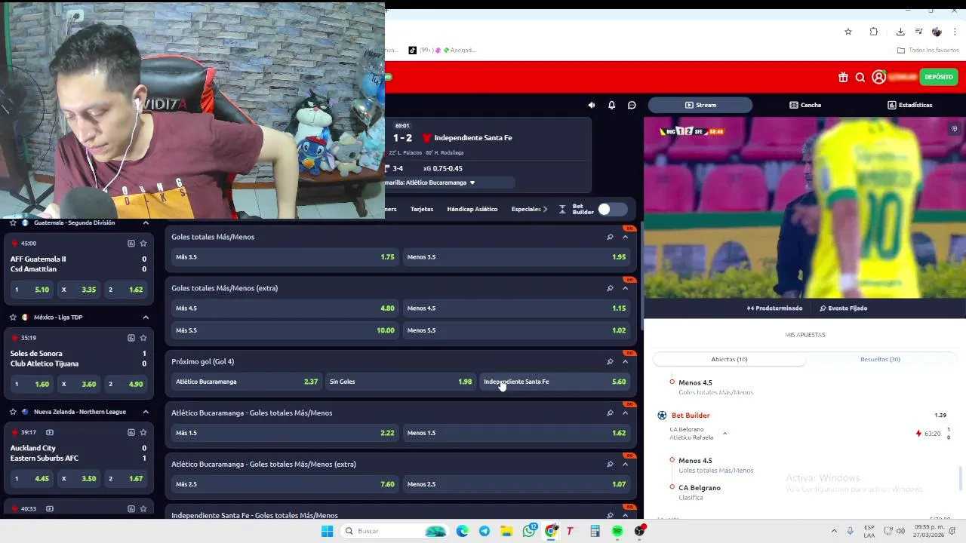Open the match chat bubble icon
The width and height of the screenshot is (966, 543).
(x=632, y=105)
